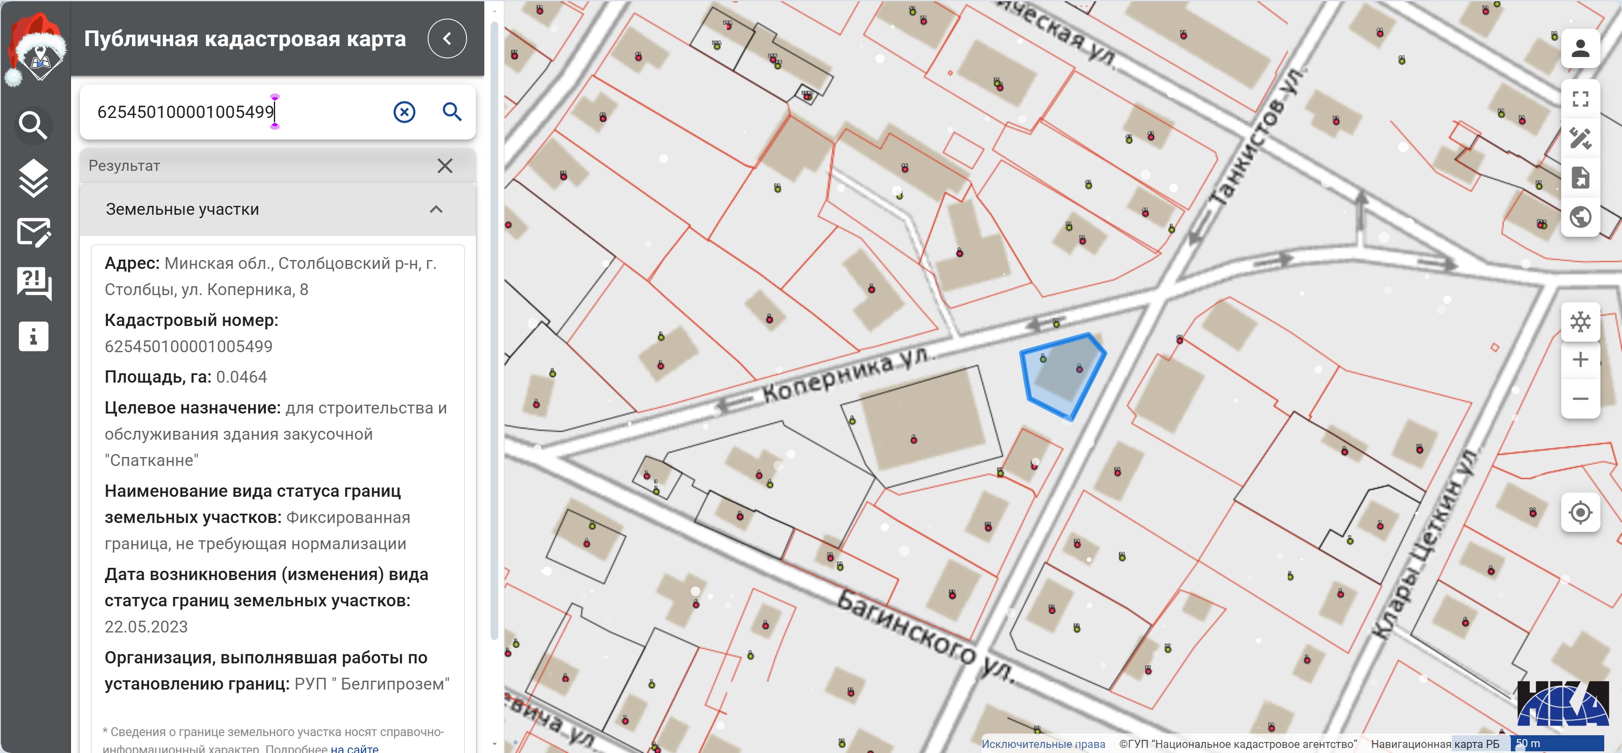Open the globe basemap selector
The image size is (1622, 753).
click(x=1580, y=217)
